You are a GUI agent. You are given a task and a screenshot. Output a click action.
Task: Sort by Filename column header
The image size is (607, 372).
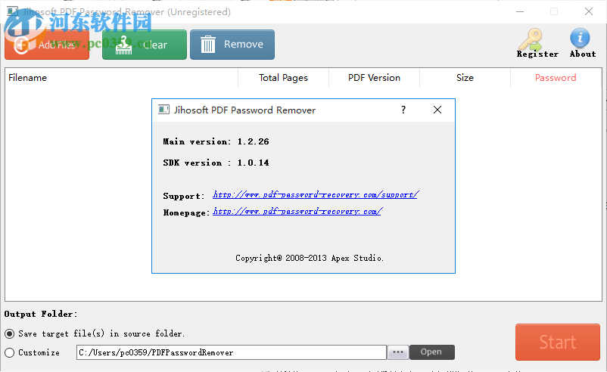point(122,78)
